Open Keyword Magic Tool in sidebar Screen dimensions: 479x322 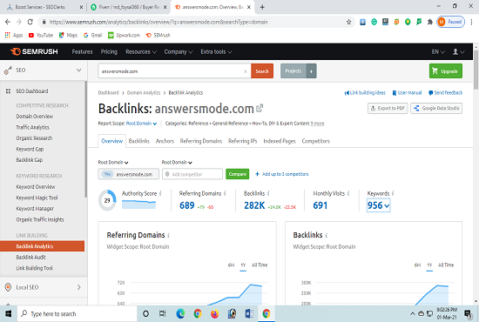(37, 198)
